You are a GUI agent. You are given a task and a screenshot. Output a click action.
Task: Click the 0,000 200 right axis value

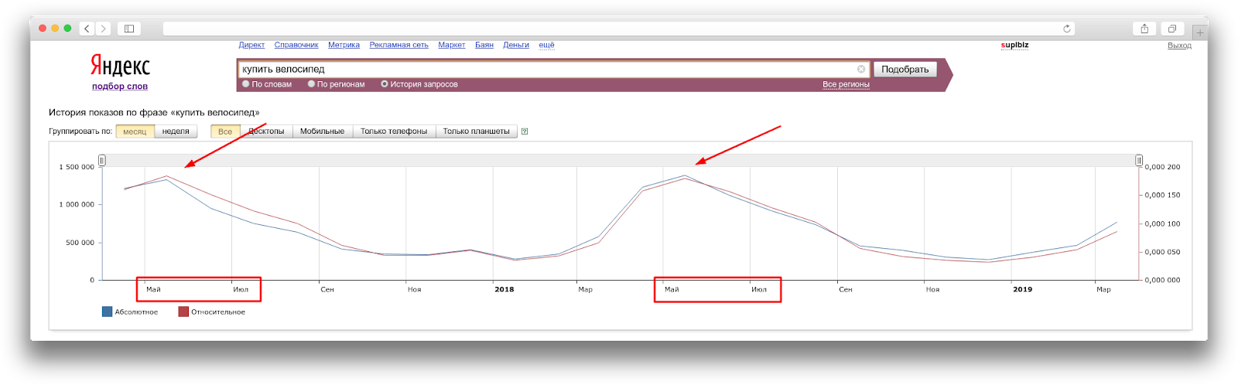(1163, 167)
